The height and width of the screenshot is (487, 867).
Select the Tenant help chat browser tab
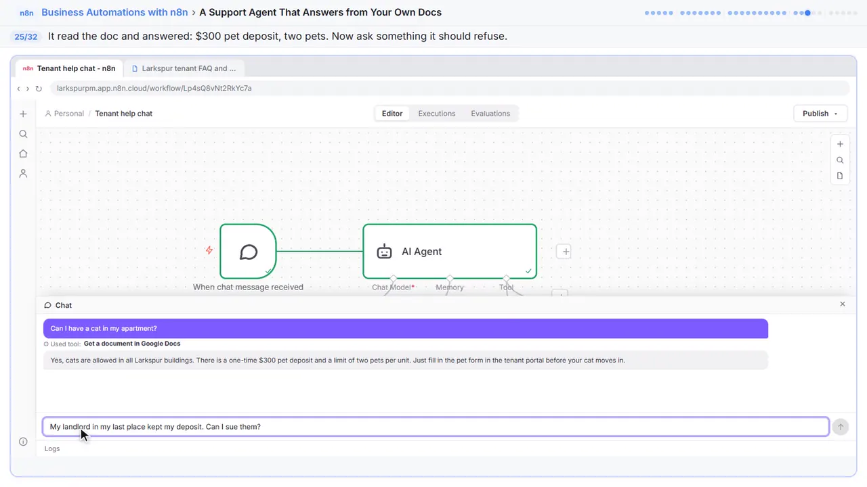69,68
